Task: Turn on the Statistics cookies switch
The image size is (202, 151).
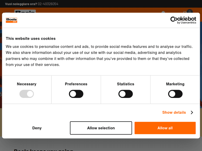Action: [126, 94]
